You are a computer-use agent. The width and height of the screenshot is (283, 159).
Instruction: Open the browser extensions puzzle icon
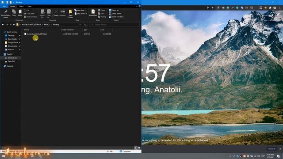click(x=270, y=8)
